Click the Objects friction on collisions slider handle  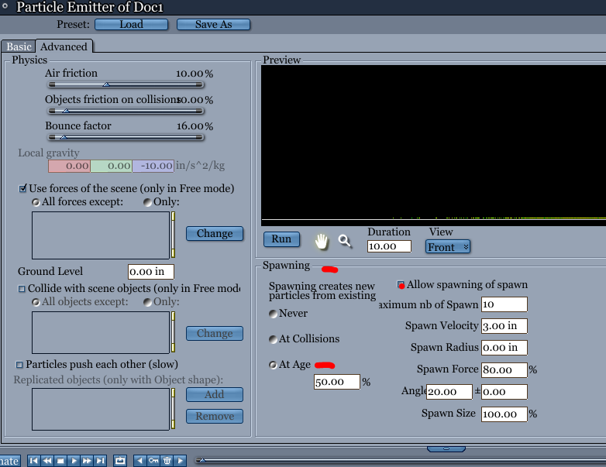[66, 111]
